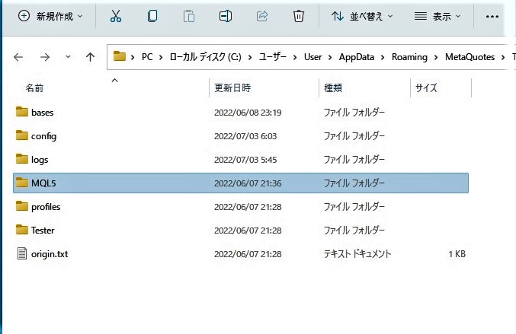516x334 pixels.
Task: Open the 新規作成 dropdown menu
Action: 51,15
